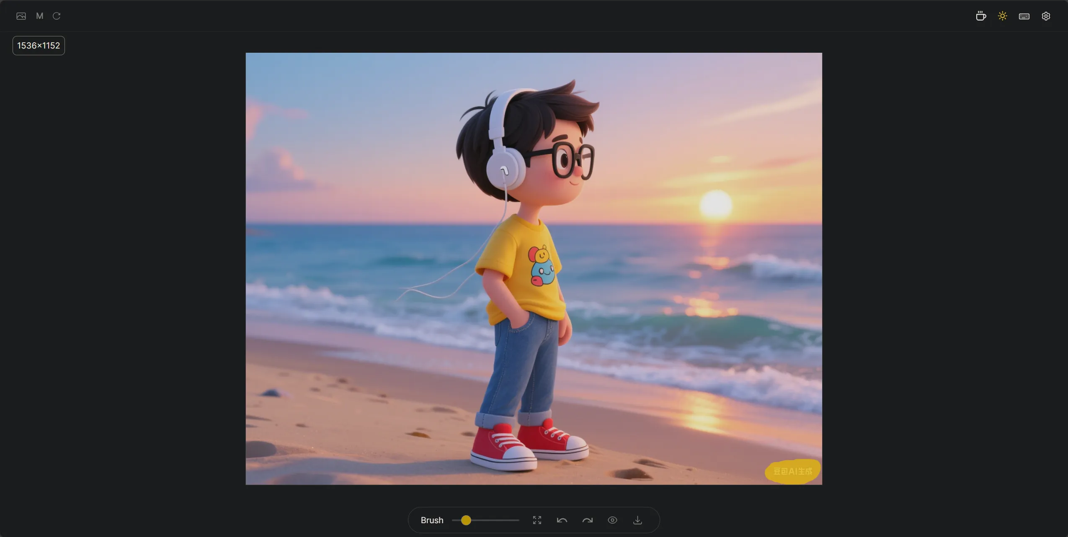Click the Brush label in bottom toolbar
Viewport: 1068px width, 537px height.
(432, 520)
